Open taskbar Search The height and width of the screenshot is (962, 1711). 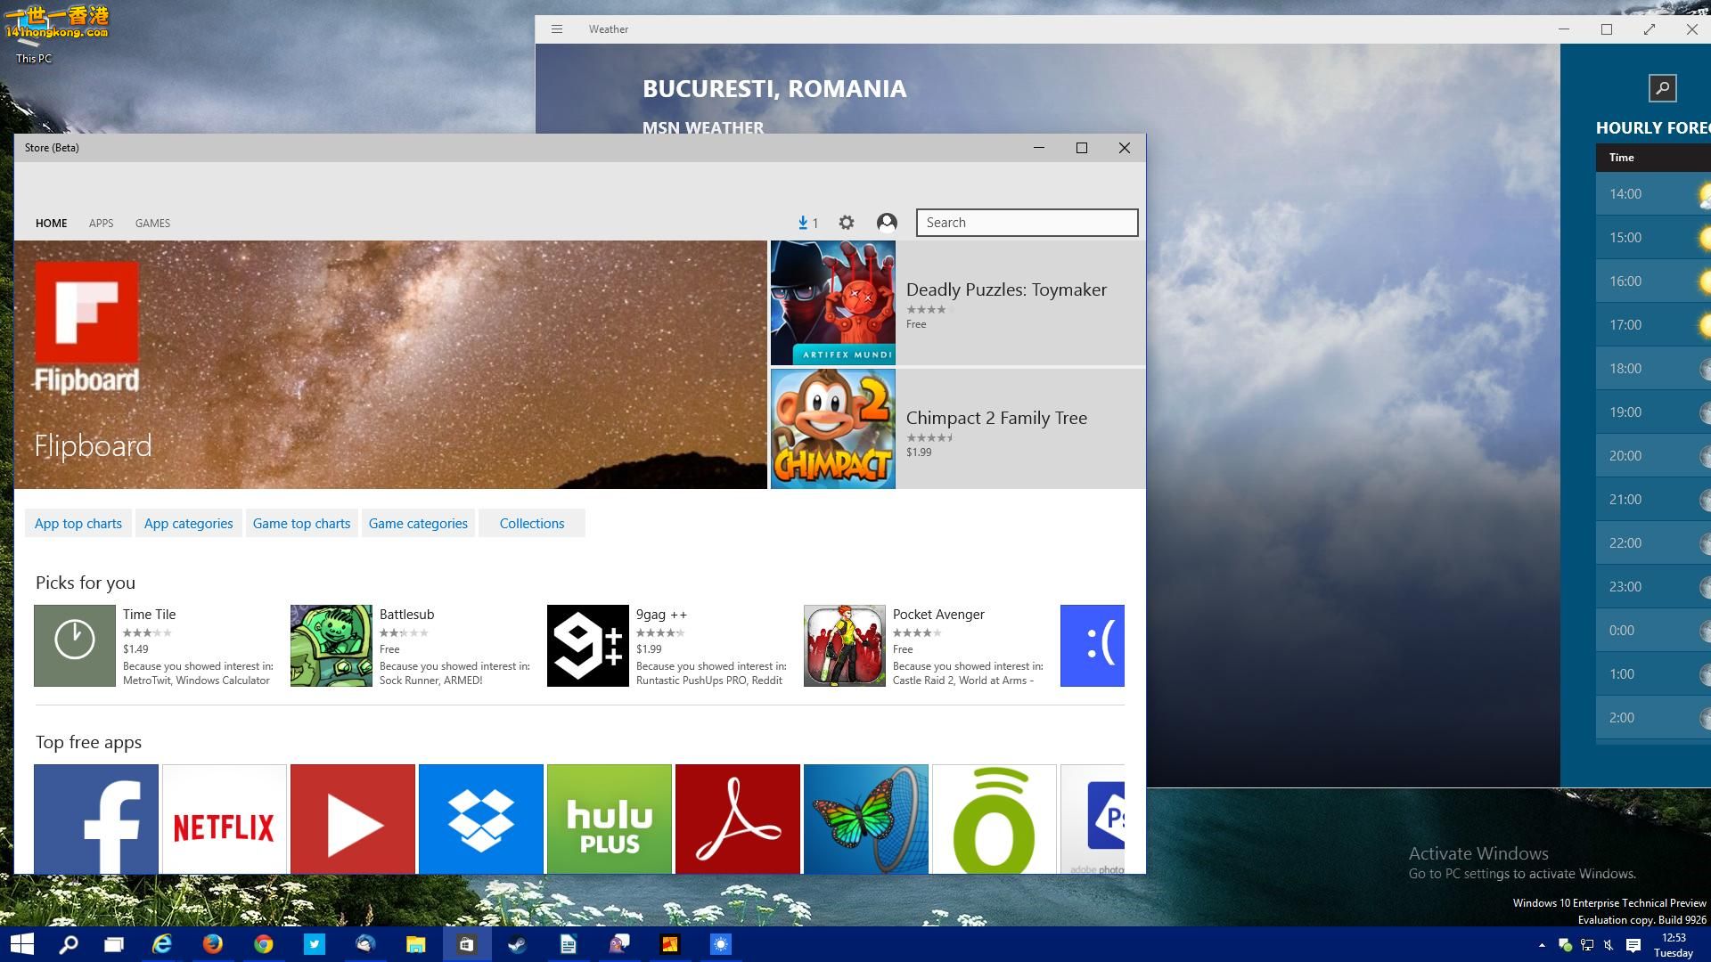(x=68, y=944)
